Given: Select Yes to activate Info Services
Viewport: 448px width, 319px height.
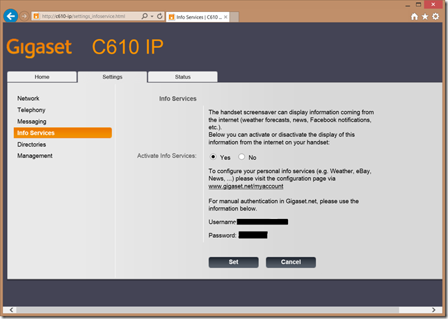Looking at the screenshot, I should pos(213,157).
